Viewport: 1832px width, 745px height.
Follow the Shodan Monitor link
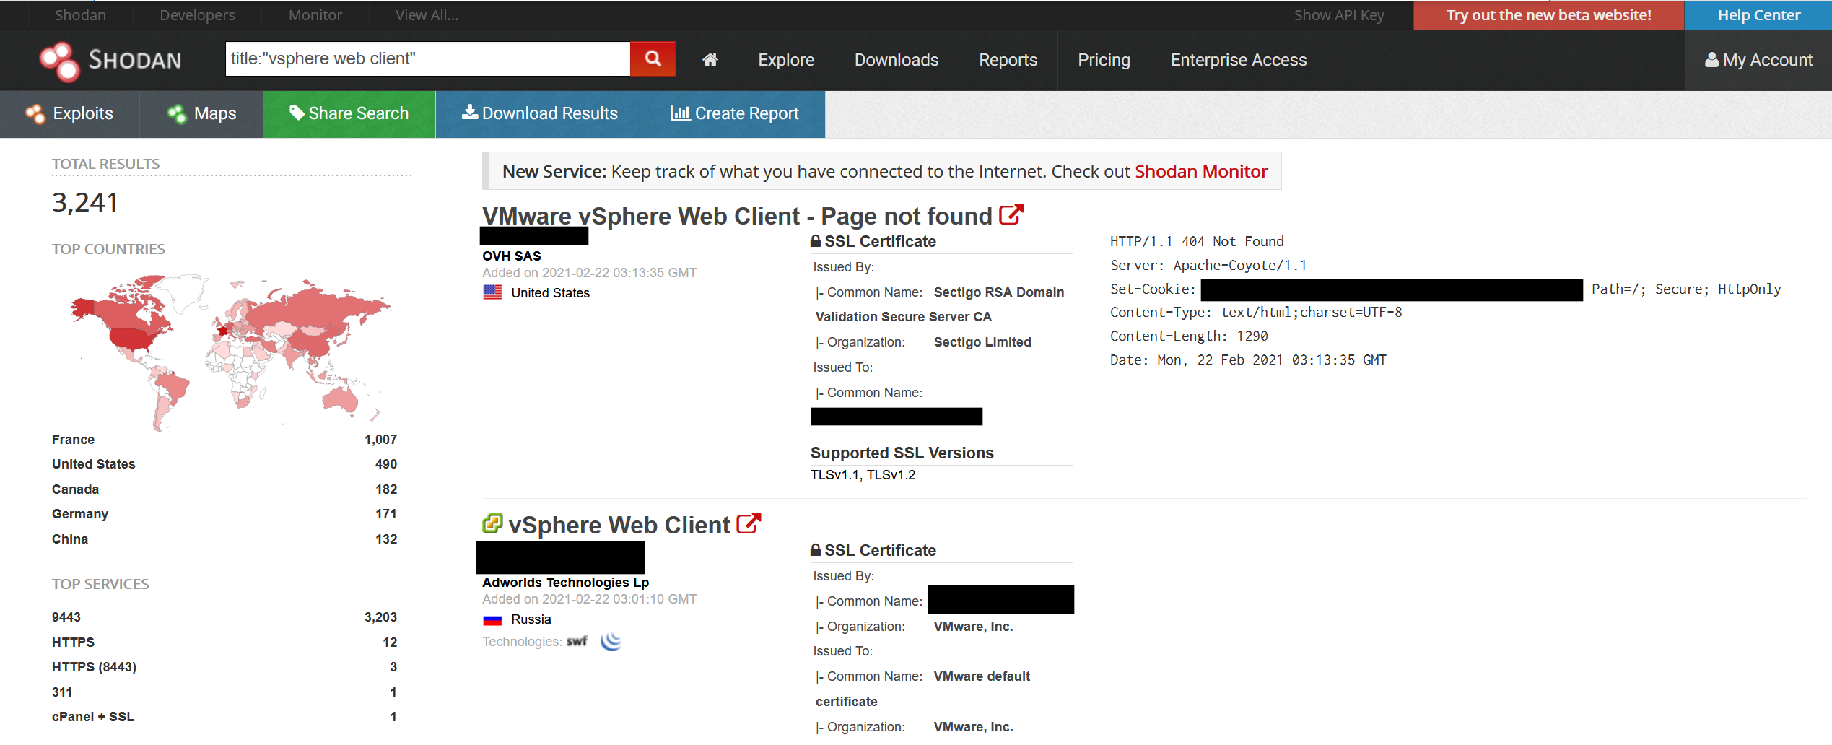point(1201,171)
